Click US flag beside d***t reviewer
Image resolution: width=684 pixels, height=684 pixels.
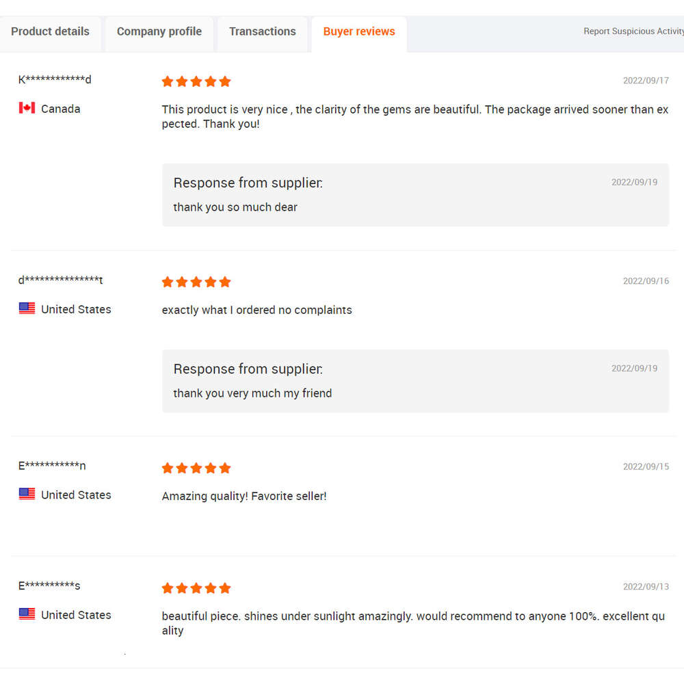tap(27, 308)
